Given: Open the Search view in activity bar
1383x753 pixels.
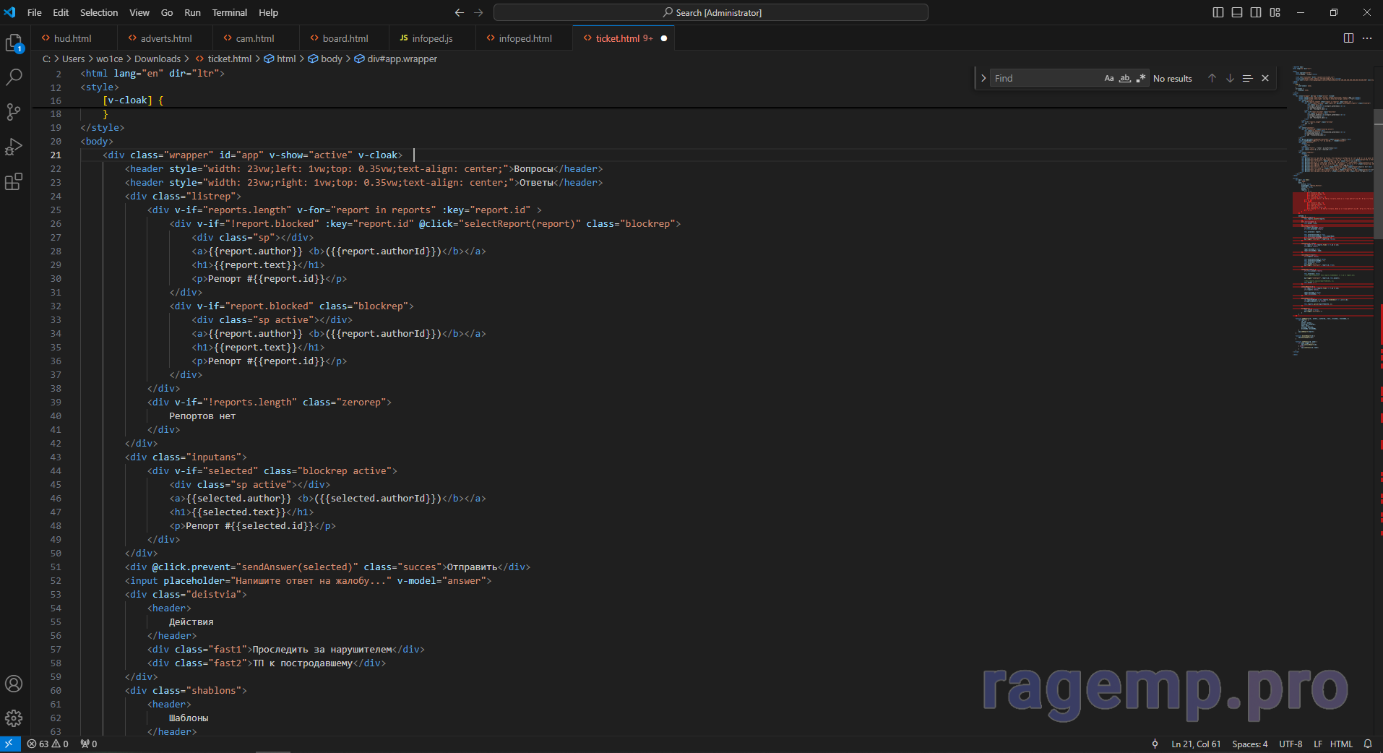Looking at the screenshot, I should [x=14, y=77].
